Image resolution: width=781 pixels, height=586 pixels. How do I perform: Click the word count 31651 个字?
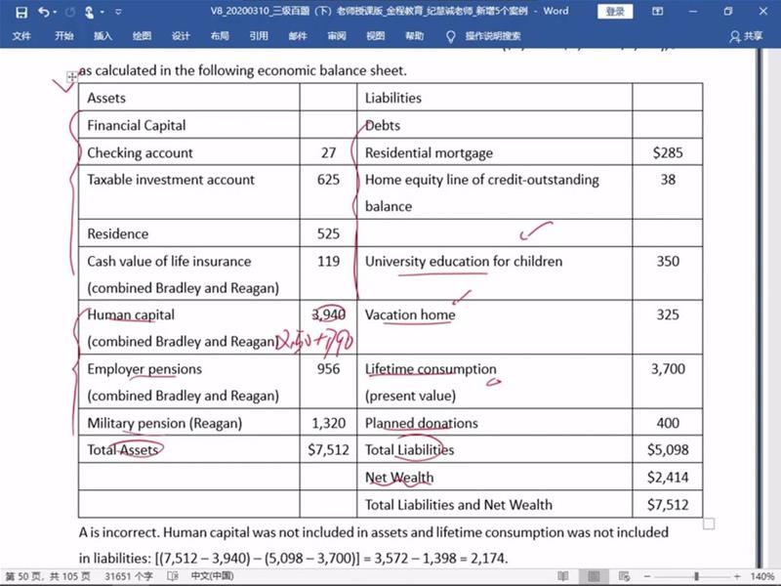129,576
